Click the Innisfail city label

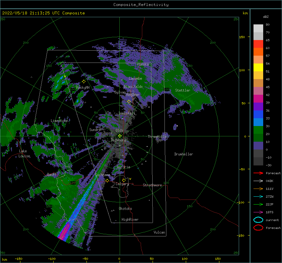tap(127, 113)
